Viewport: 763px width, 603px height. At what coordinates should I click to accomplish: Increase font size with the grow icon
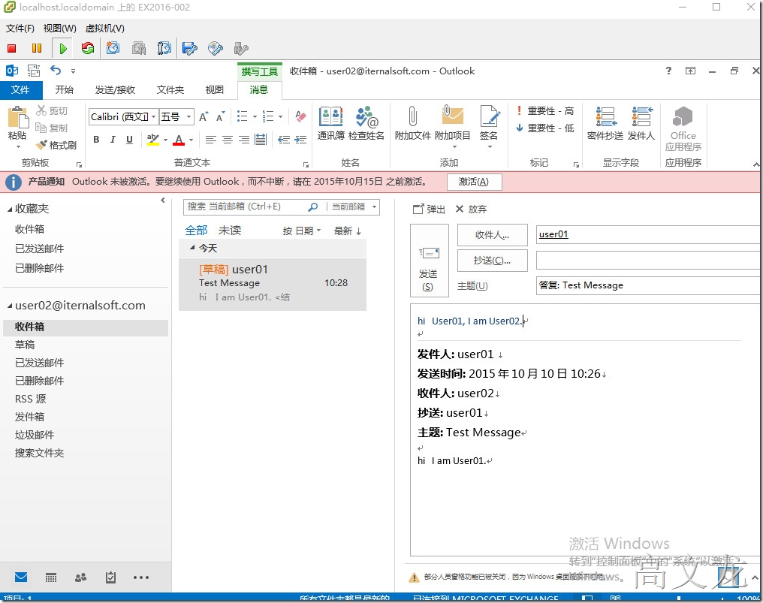click(204, 117)
